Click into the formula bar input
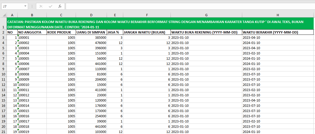 [190, 6]
